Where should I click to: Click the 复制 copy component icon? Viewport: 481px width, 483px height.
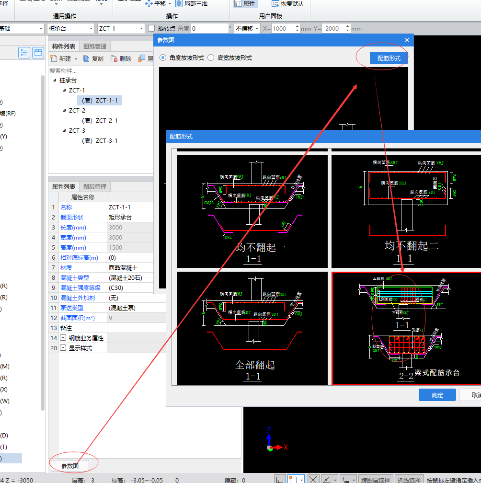[x=87, y=58]
